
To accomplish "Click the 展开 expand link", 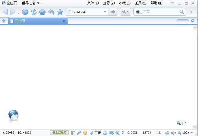I will click(x=181, y=123).
